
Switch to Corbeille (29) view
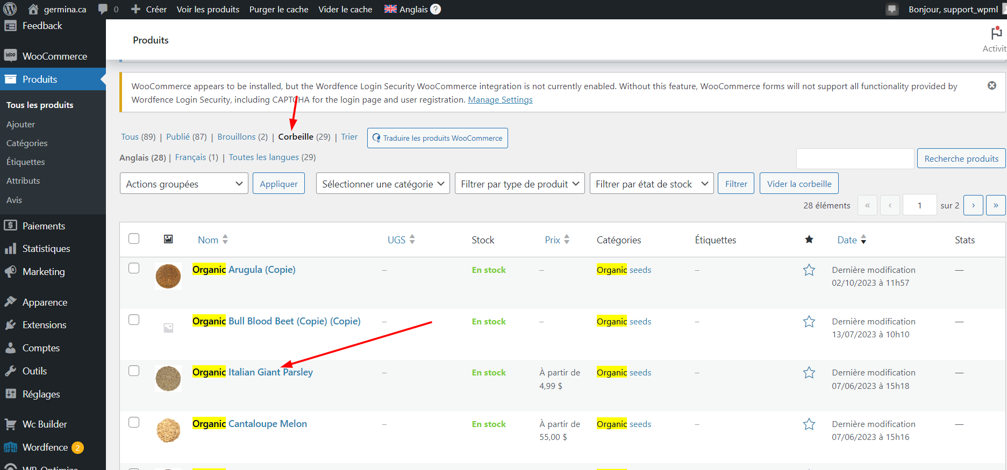(304, 137)
